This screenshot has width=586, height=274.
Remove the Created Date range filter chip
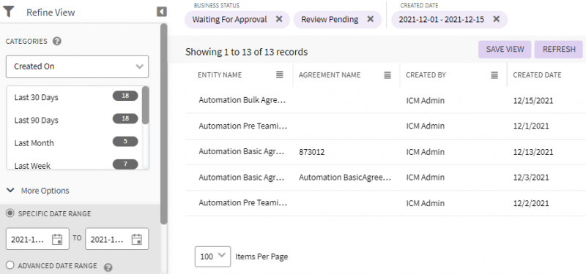[x=496, y=20]
